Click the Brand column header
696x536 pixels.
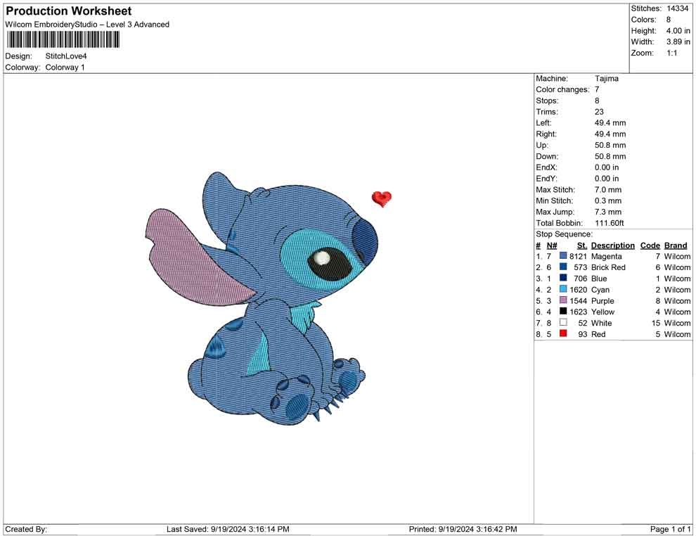[676, 245]
